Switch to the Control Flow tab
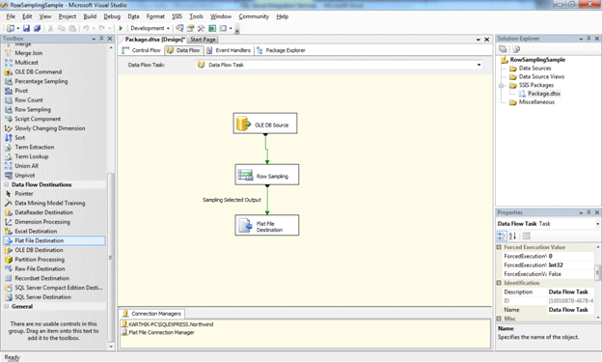This screenshot has height=362, width=602. point(141,50)
